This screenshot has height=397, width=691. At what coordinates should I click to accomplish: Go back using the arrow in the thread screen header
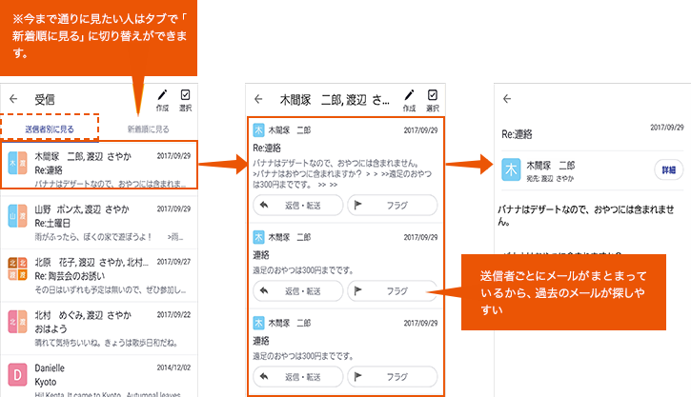pos(259,98)
